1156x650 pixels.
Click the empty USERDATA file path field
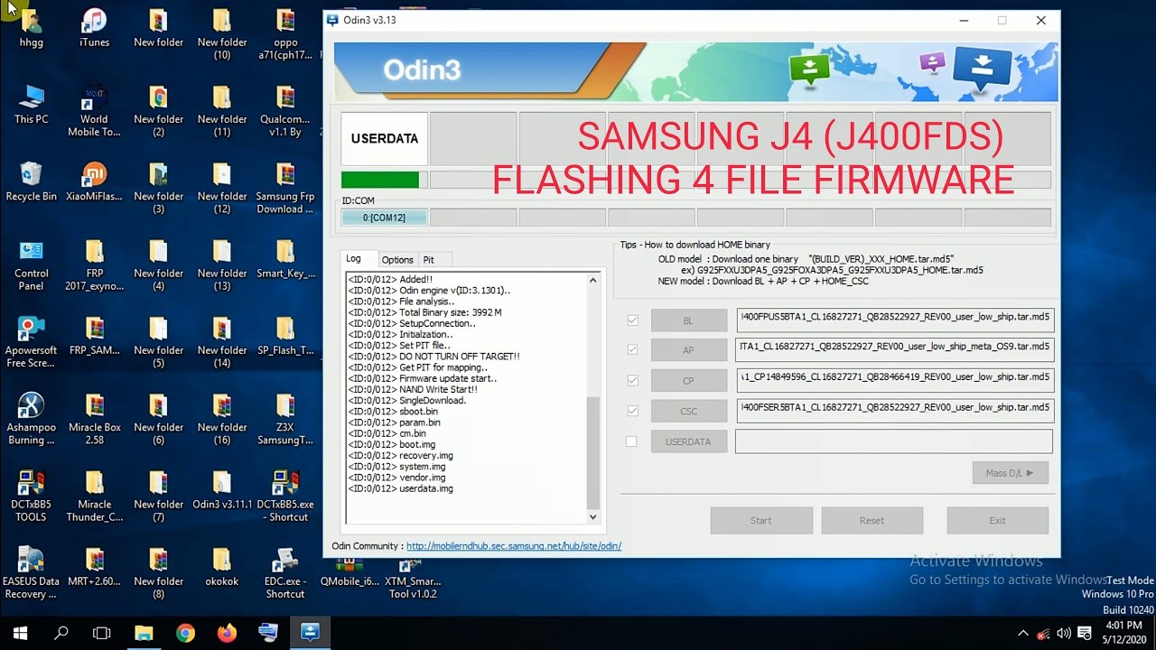pos(894,441)
